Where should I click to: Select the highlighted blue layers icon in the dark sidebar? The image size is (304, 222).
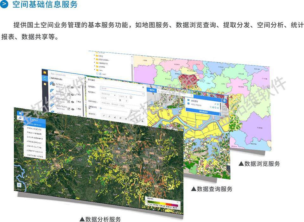[45, 78]
